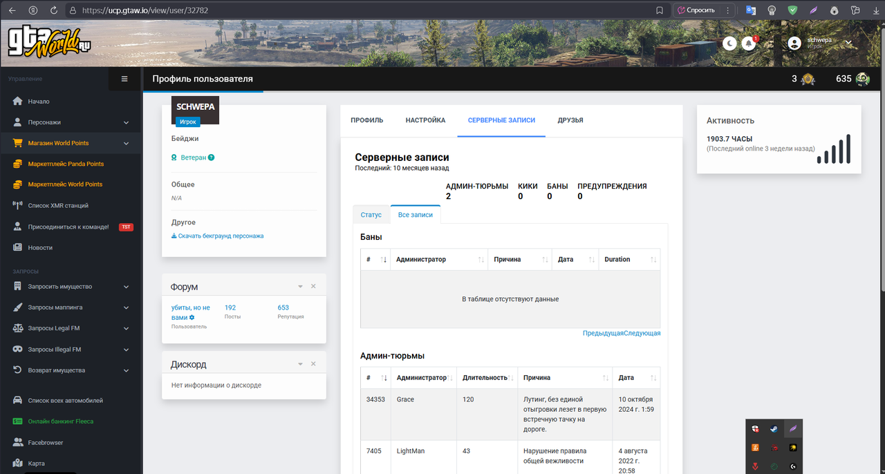885x474 pixels.
Task: Click Предыдущая pagination link
Action: 603,333
